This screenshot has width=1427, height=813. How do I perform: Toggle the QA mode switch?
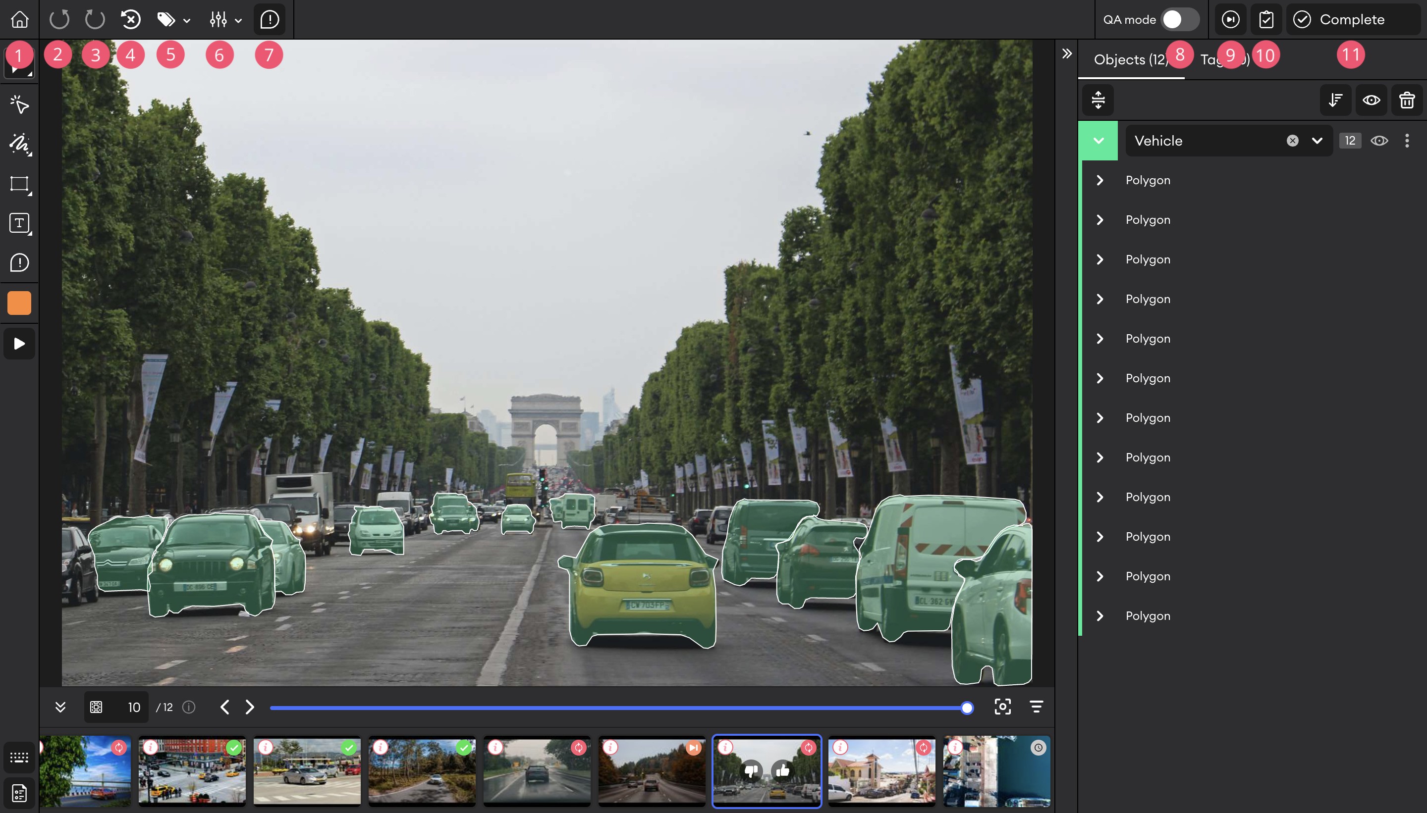[x=1180, y=19]
